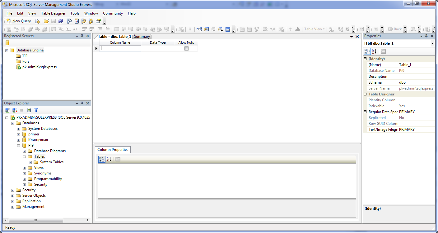
Task: Open Manage Indexes and Keys icon
Action: 206,29
